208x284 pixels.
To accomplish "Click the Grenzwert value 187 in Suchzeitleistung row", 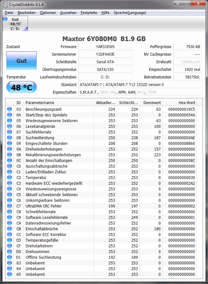I will (x=157, y=138).
